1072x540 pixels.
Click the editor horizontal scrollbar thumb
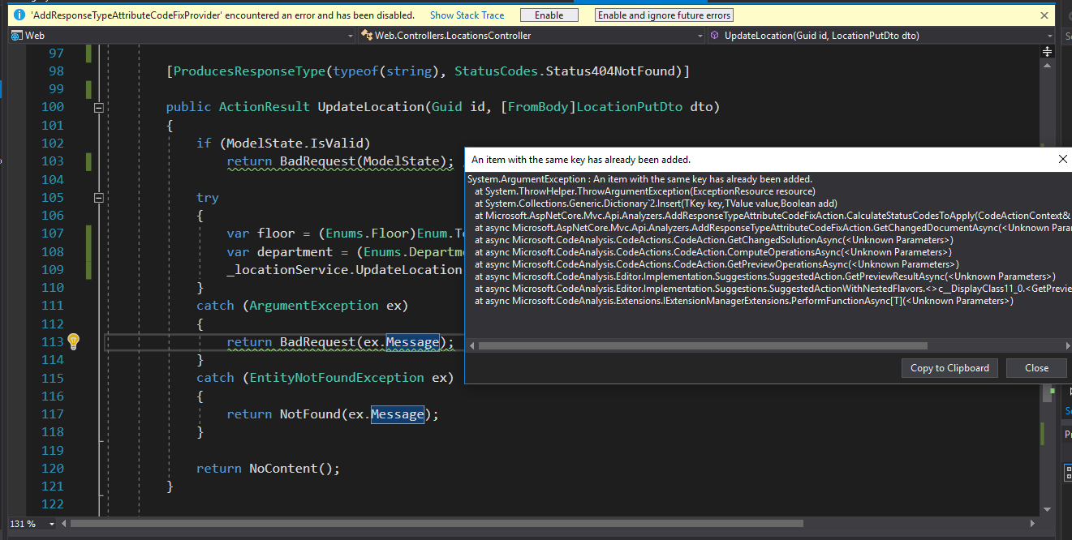437,524
